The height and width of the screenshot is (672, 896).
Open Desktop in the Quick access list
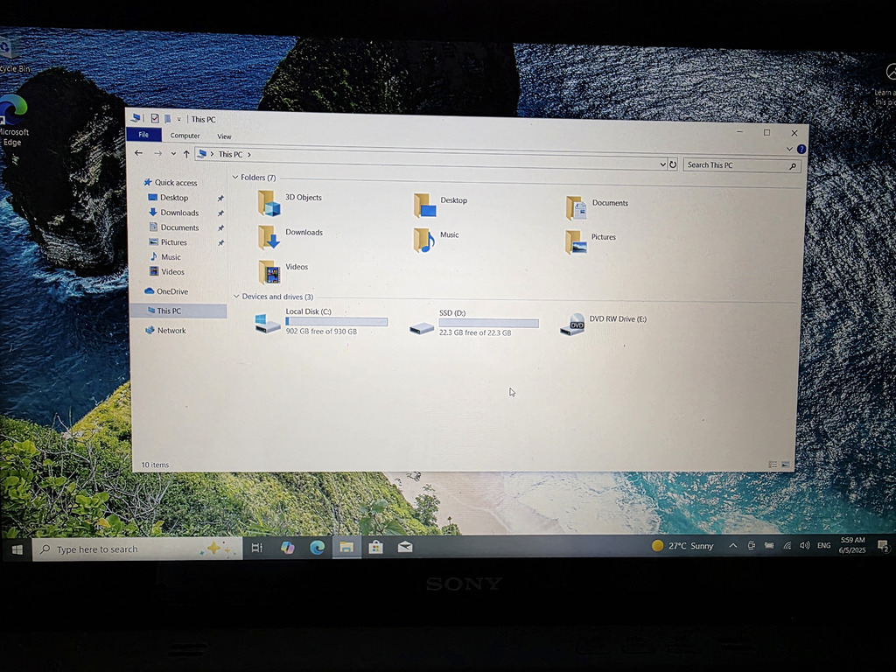click(x=168, y=197)
